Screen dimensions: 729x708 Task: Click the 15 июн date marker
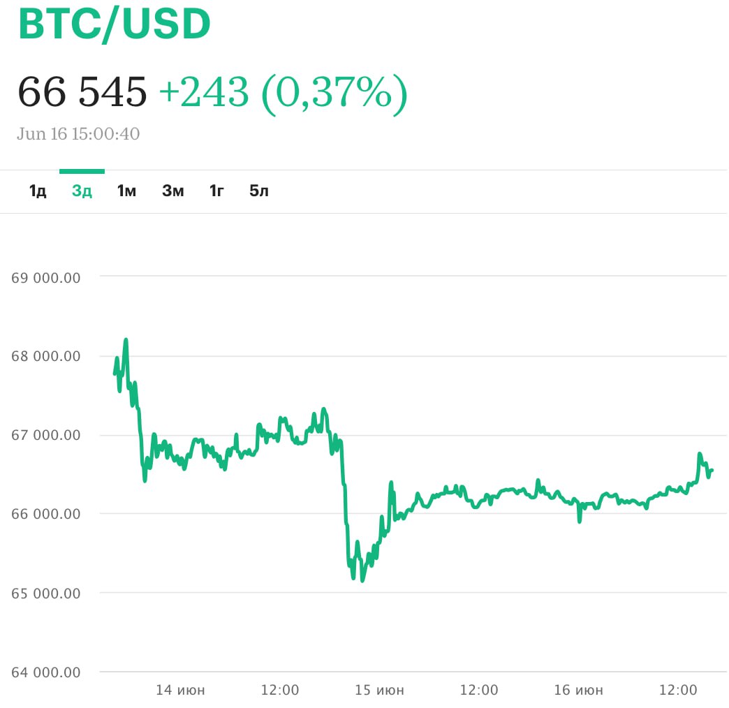(380, 690)
